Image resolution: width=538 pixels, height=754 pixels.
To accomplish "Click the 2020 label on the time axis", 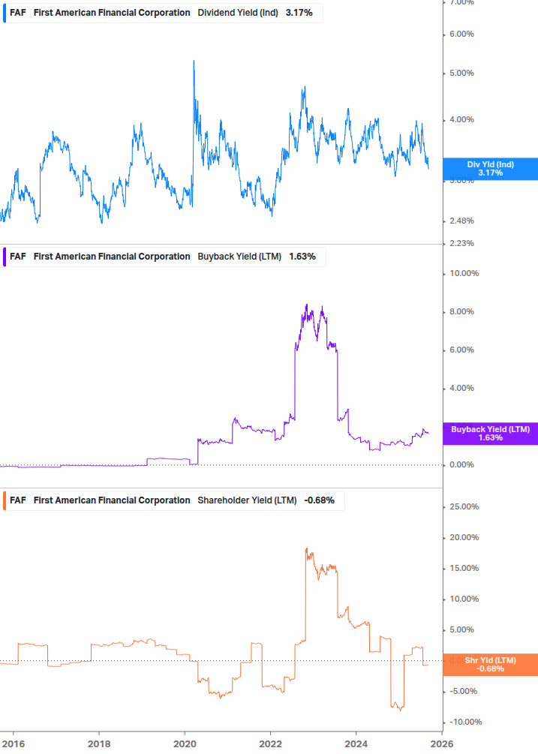I will pos(185,744).
